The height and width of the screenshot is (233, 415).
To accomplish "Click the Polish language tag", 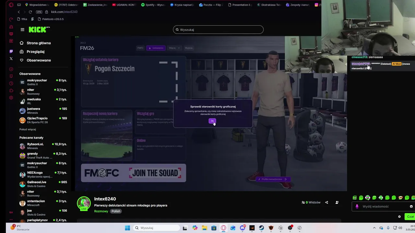I will tap(116, 211).
